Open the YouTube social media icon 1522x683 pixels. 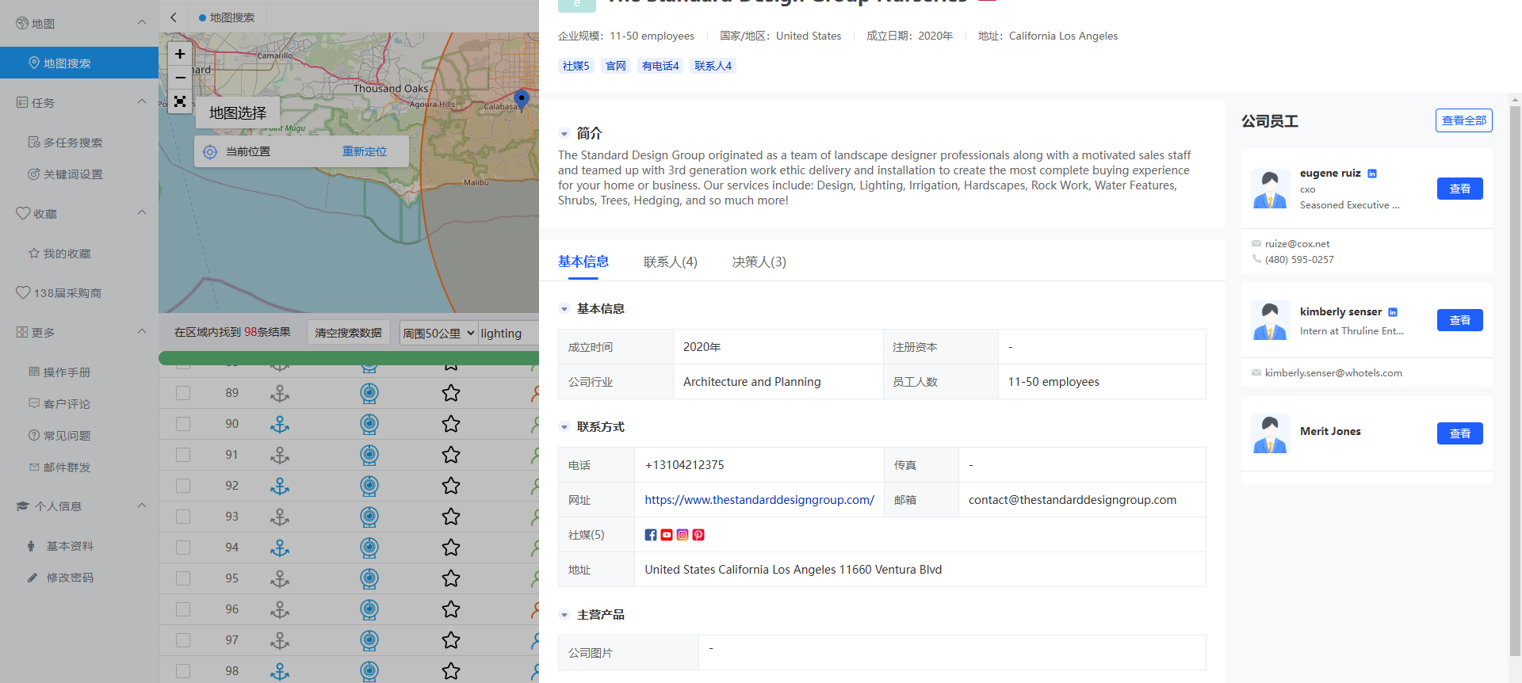pos(667,535)
